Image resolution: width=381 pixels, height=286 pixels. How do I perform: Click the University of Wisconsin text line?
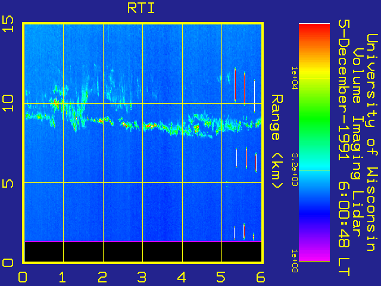372,142
